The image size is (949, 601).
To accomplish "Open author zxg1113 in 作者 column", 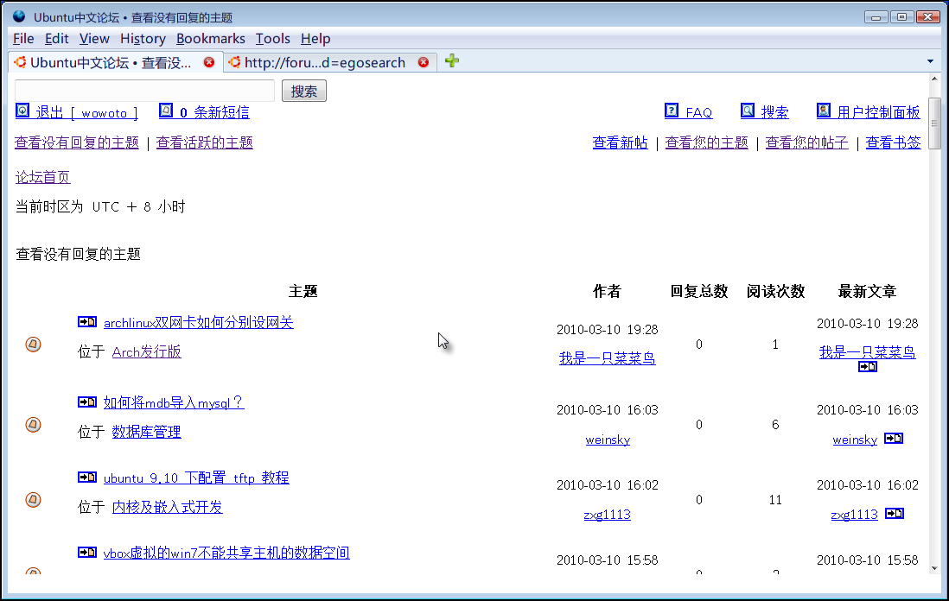I will [x=607, y=515].
